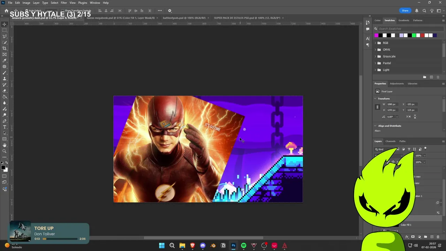
Task: Open the Plugins menu
Action: point(83,3)
